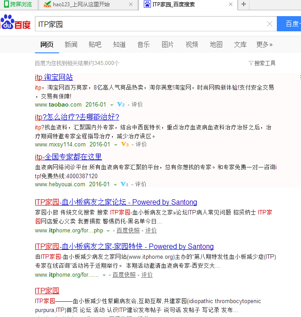
Task: Select the 网页 web tab
Action: point(47,44)
